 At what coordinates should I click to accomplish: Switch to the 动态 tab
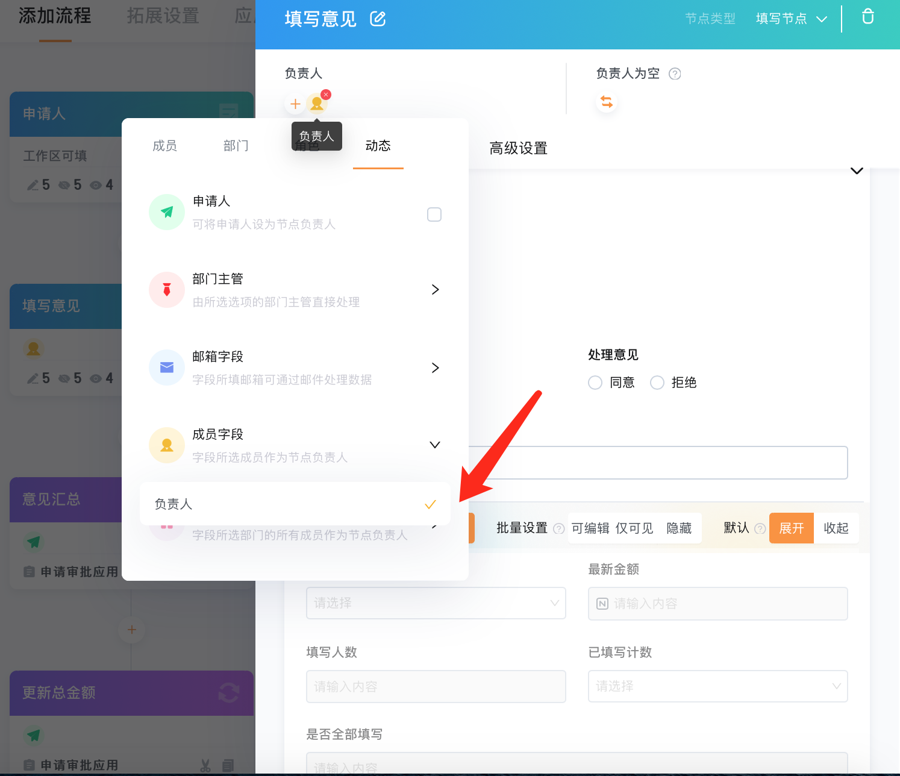click(378, 146)
